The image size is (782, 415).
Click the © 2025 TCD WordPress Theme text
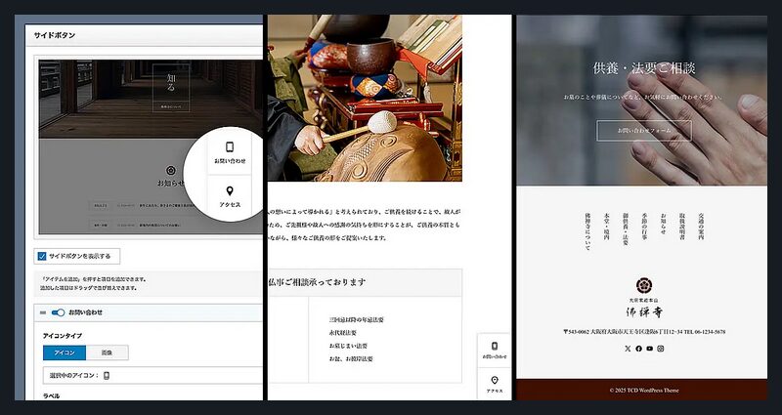pyautogui.click(x=644, y=391)
